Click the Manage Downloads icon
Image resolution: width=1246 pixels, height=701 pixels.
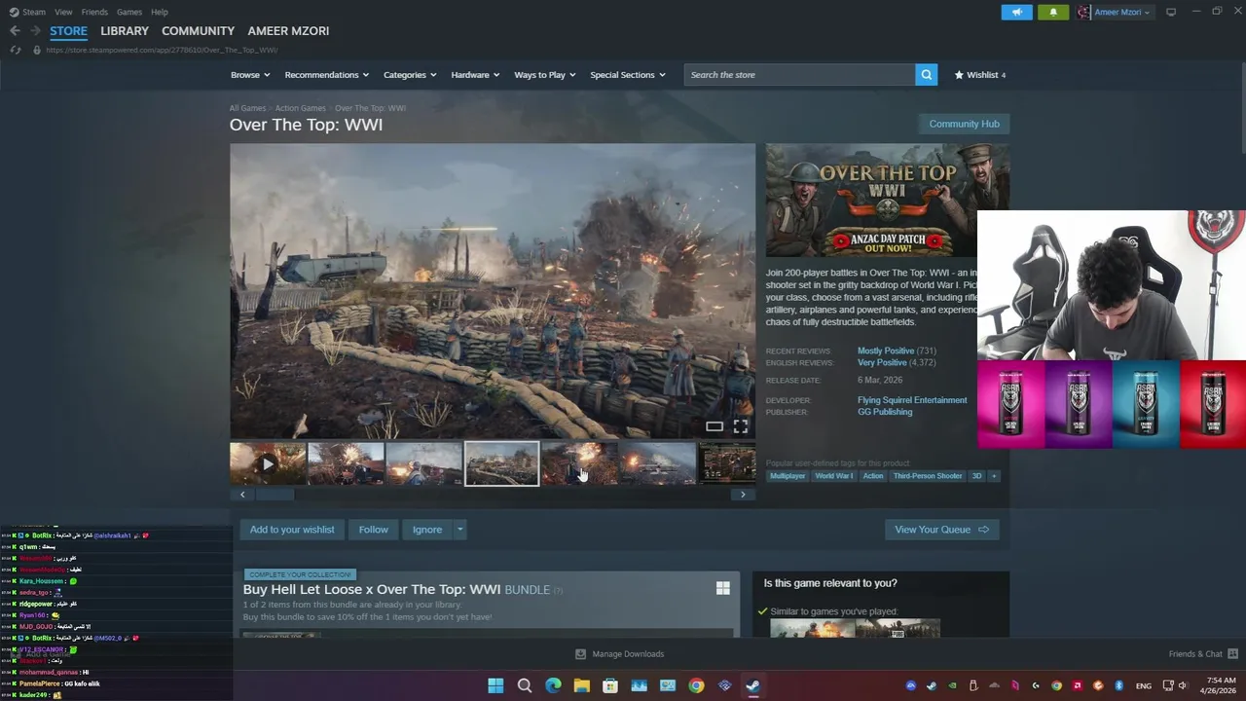pos(581,654)
